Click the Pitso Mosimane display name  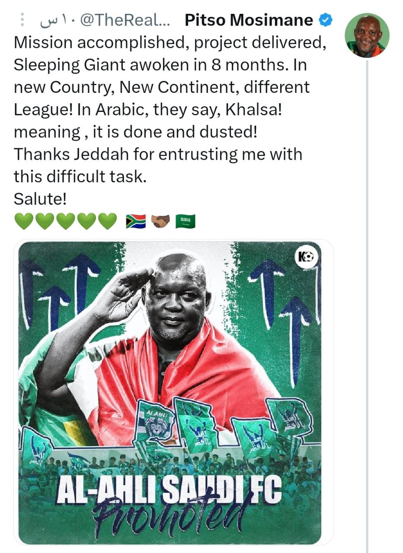point(249,20)
